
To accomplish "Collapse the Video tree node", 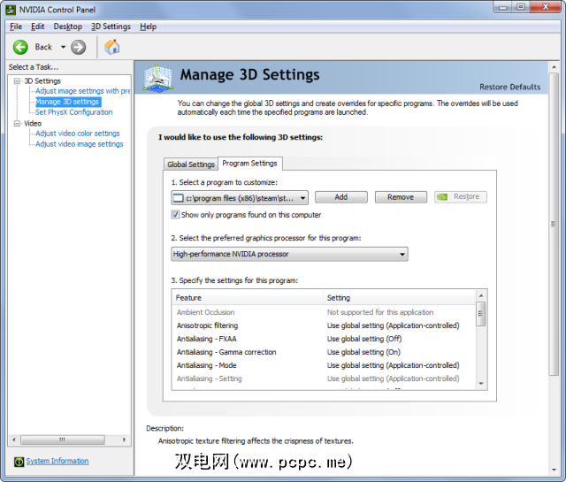I will [x=17, y=124].
